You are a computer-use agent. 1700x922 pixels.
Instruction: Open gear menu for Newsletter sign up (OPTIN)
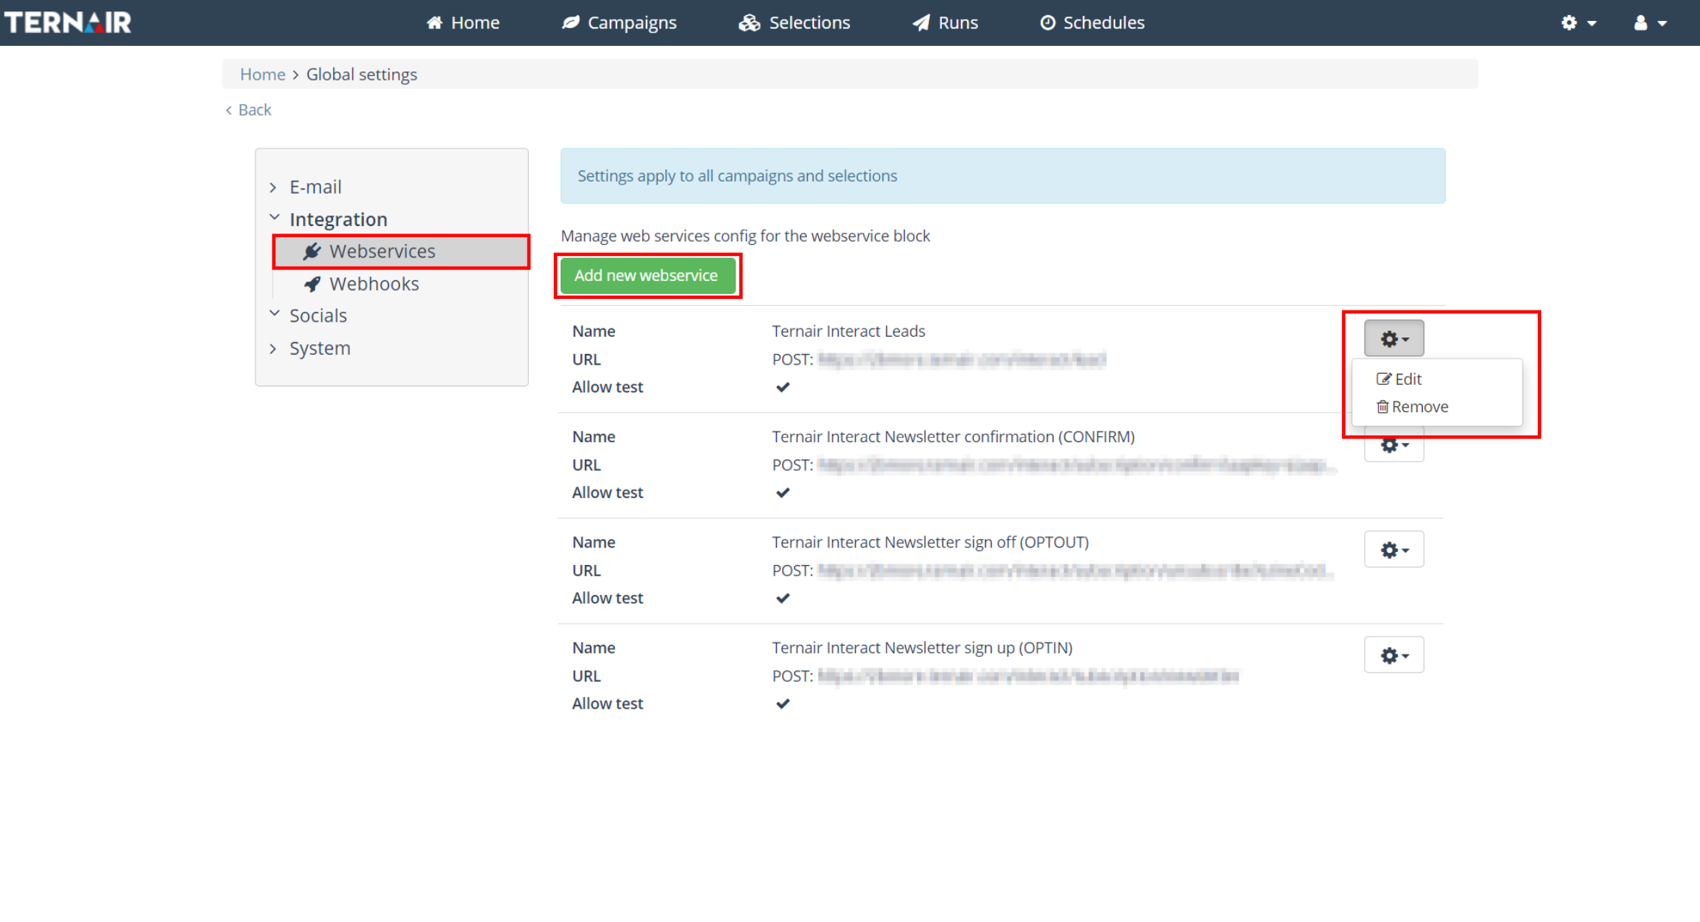pyautogui.click(x=1394, y=655)
